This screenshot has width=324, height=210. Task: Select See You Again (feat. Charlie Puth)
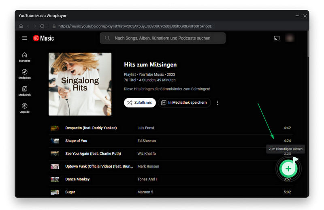click(93, 154)
